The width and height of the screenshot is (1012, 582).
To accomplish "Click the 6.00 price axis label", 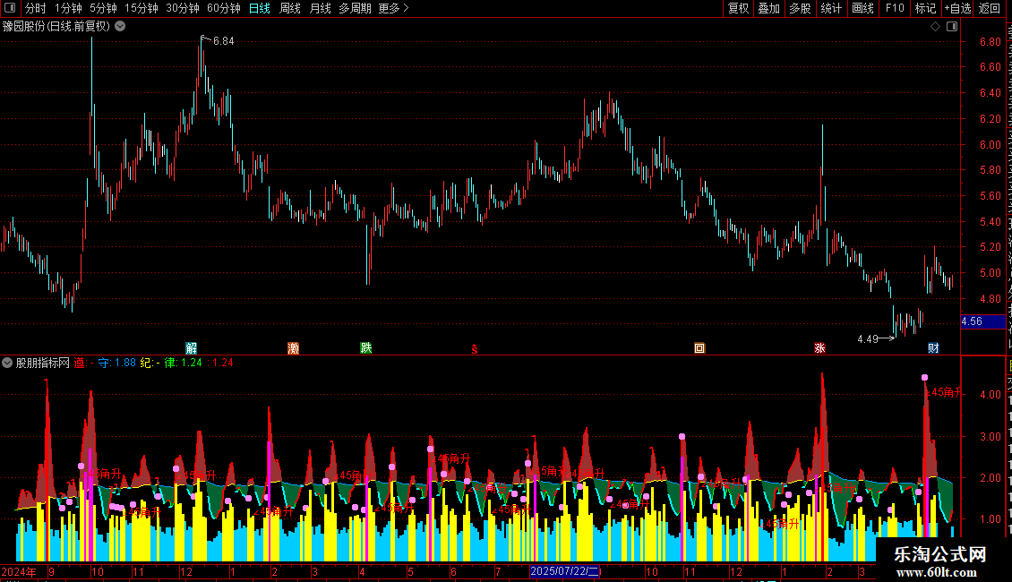I will tap(991, 144).
